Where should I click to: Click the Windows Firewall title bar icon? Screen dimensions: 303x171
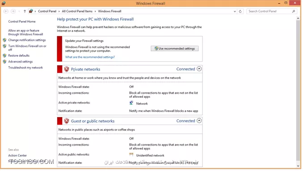4,3
